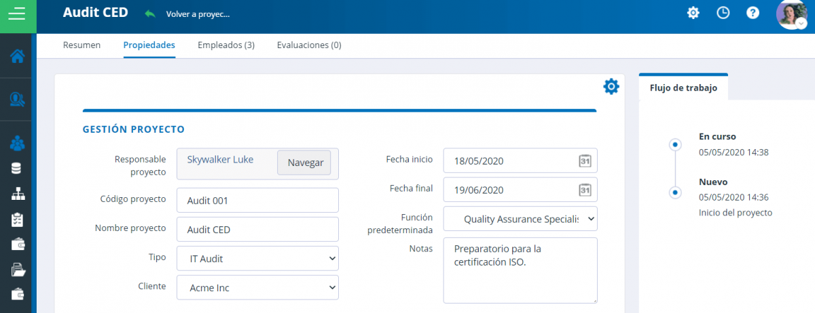815x313 pixels.
Task: Switch to the Resumen tab
Action: 81,45
